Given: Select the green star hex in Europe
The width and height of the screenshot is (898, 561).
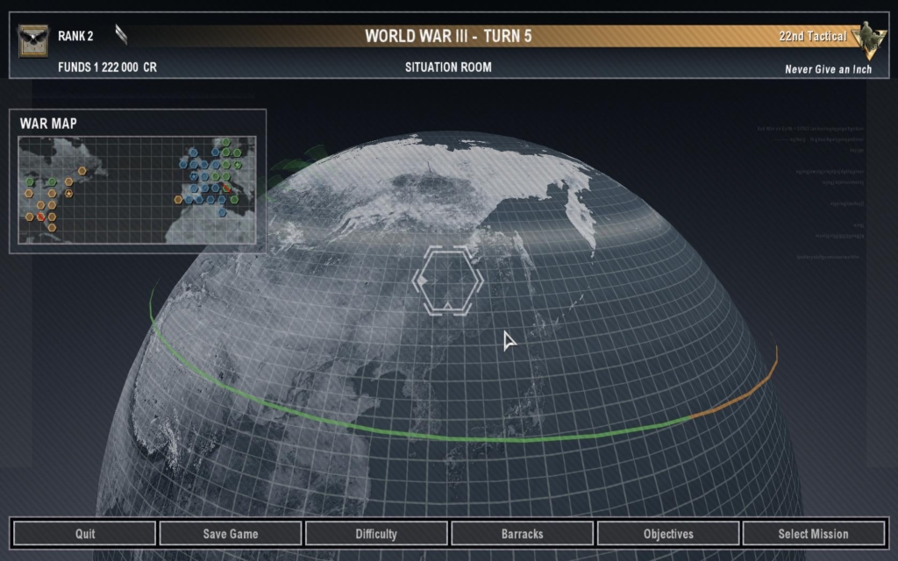Looking at the screenshot, I should click(238, 165).
